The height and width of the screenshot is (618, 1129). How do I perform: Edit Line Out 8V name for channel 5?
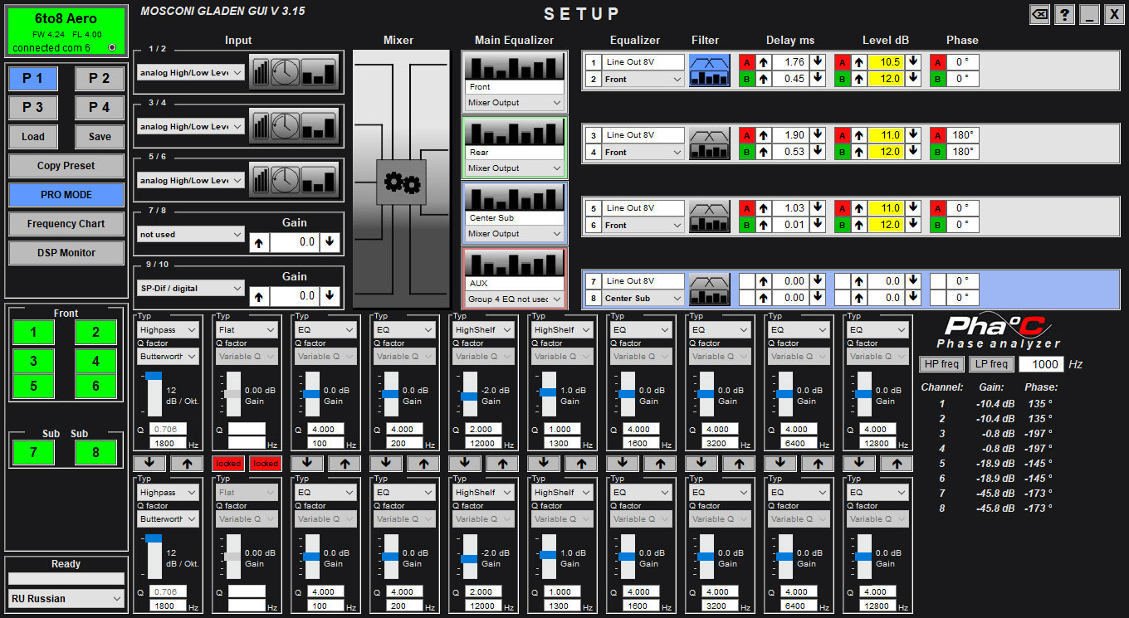pos(643,208)
